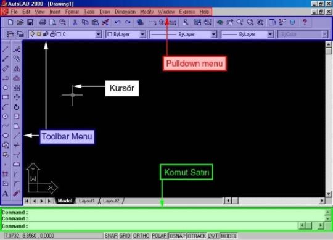
Task: Click the Pan realtime hand icon
Action: [230, 22]
